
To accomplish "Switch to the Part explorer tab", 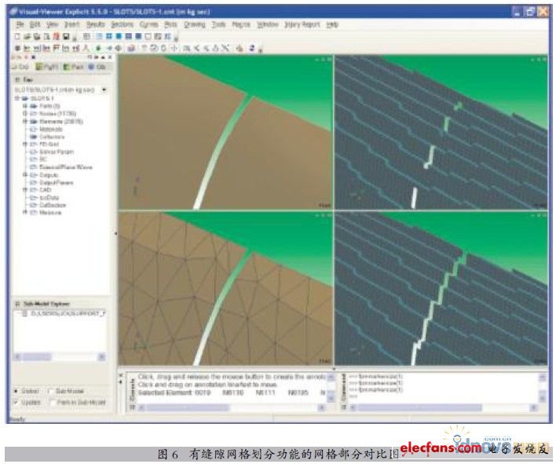I will [x=75, y=68].
